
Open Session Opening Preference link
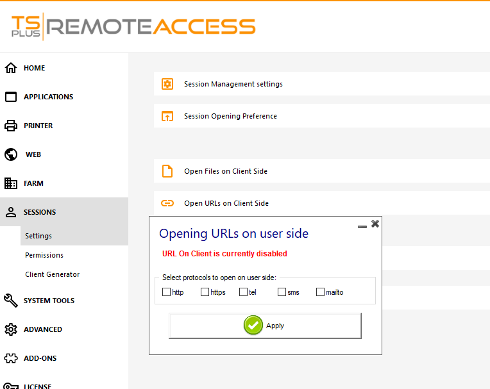(x=230, y=116)
